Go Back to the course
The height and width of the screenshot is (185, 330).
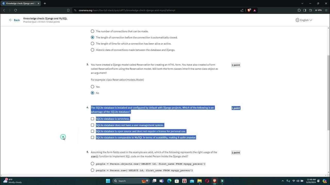(x=14, y=20)
